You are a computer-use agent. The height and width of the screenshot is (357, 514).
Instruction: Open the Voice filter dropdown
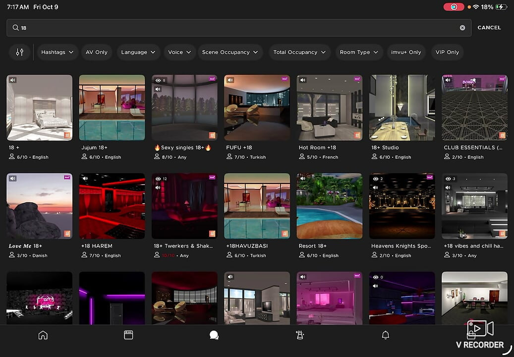pyautogui.click(x=179, y=52)
